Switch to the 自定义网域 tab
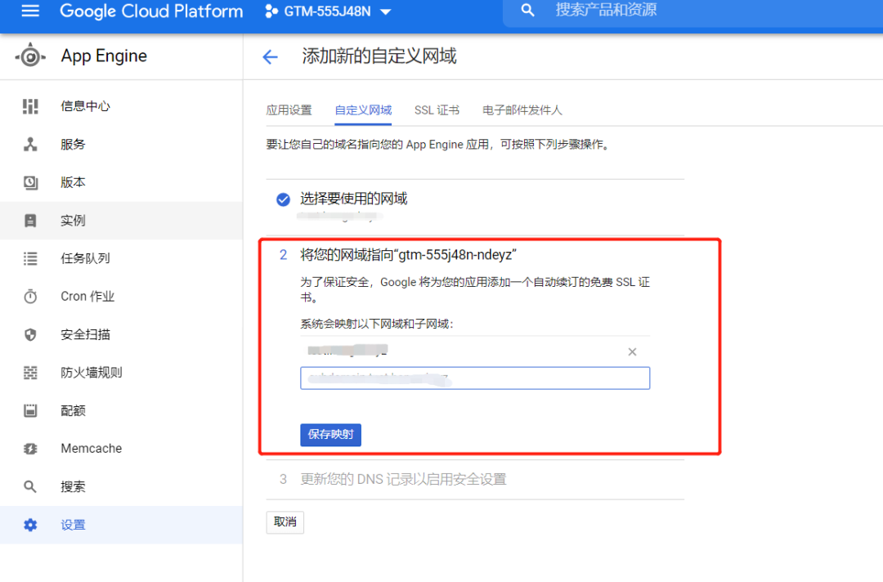 click(363, 110)
